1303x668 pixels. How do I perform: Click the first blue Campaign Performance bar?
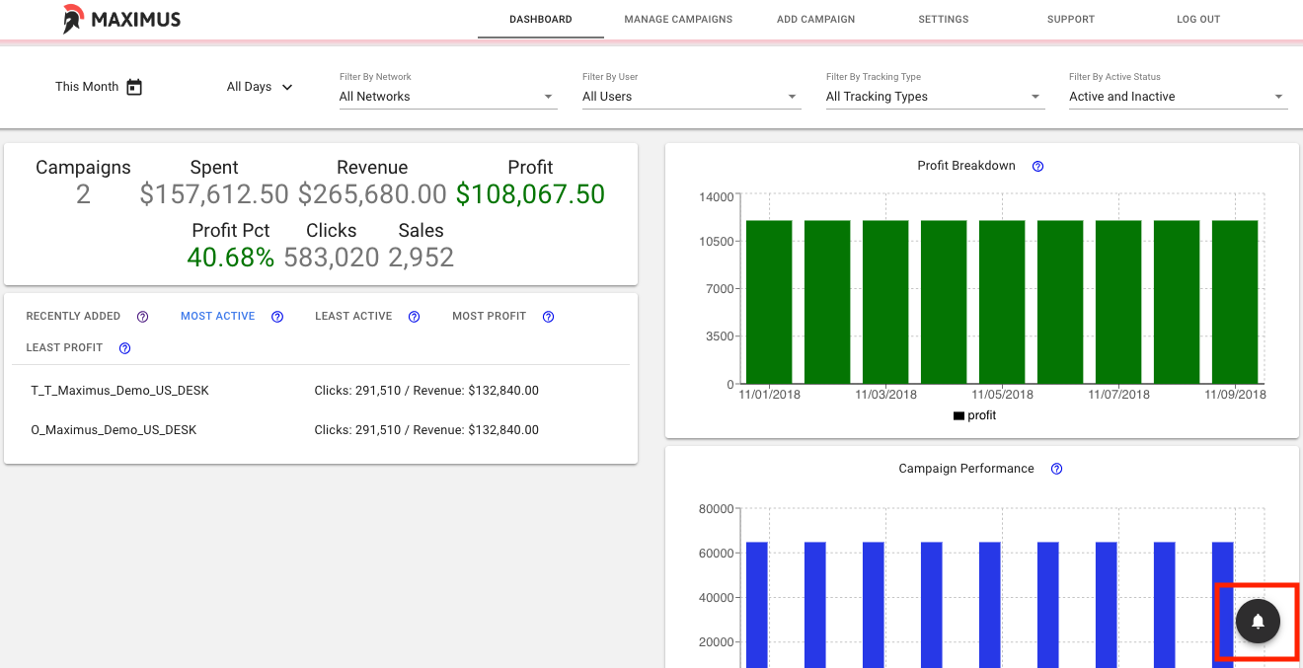(756, 605)
